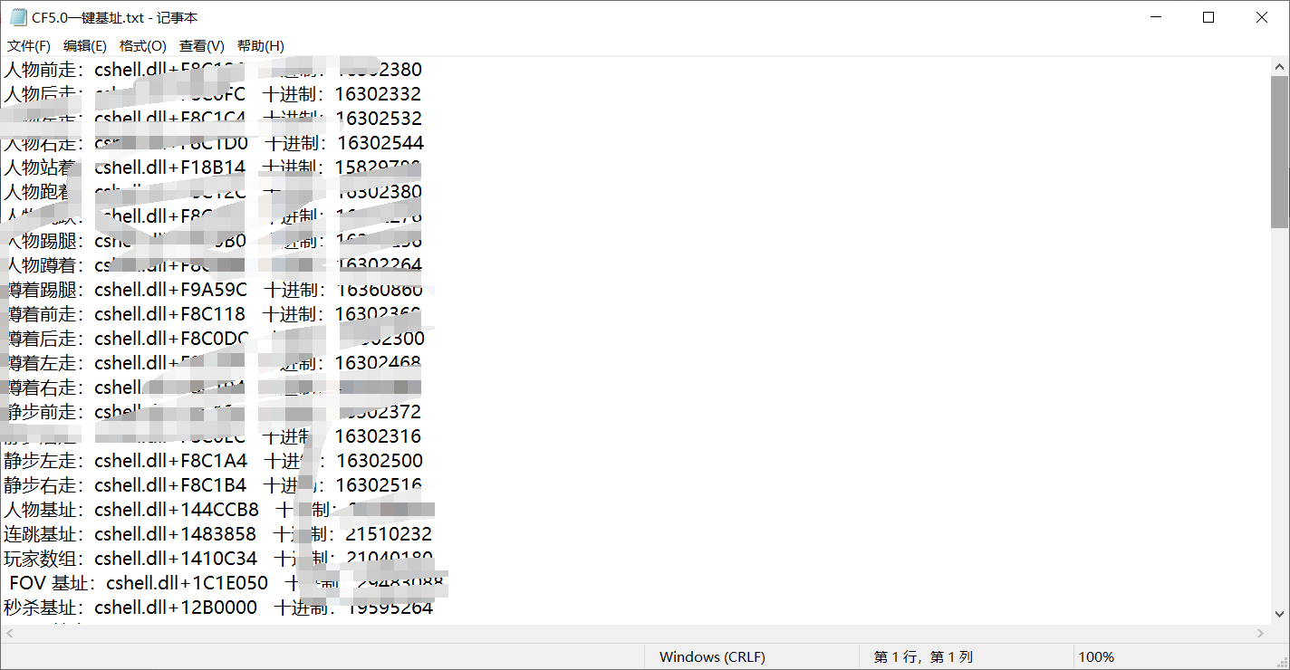Click the 蹲着后走 line label
The width and height of the screenshot is (1290, 670).
tap(43, 339)
